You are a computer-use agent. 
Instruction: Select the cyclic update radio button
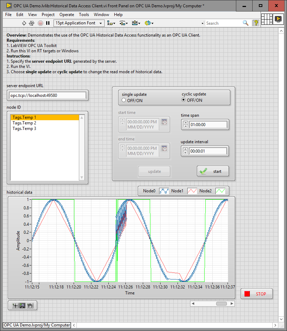183,100
